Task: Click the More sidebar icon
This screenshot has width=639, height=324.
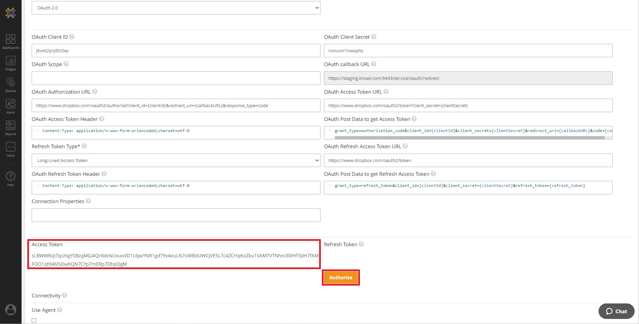Action: 10,149
